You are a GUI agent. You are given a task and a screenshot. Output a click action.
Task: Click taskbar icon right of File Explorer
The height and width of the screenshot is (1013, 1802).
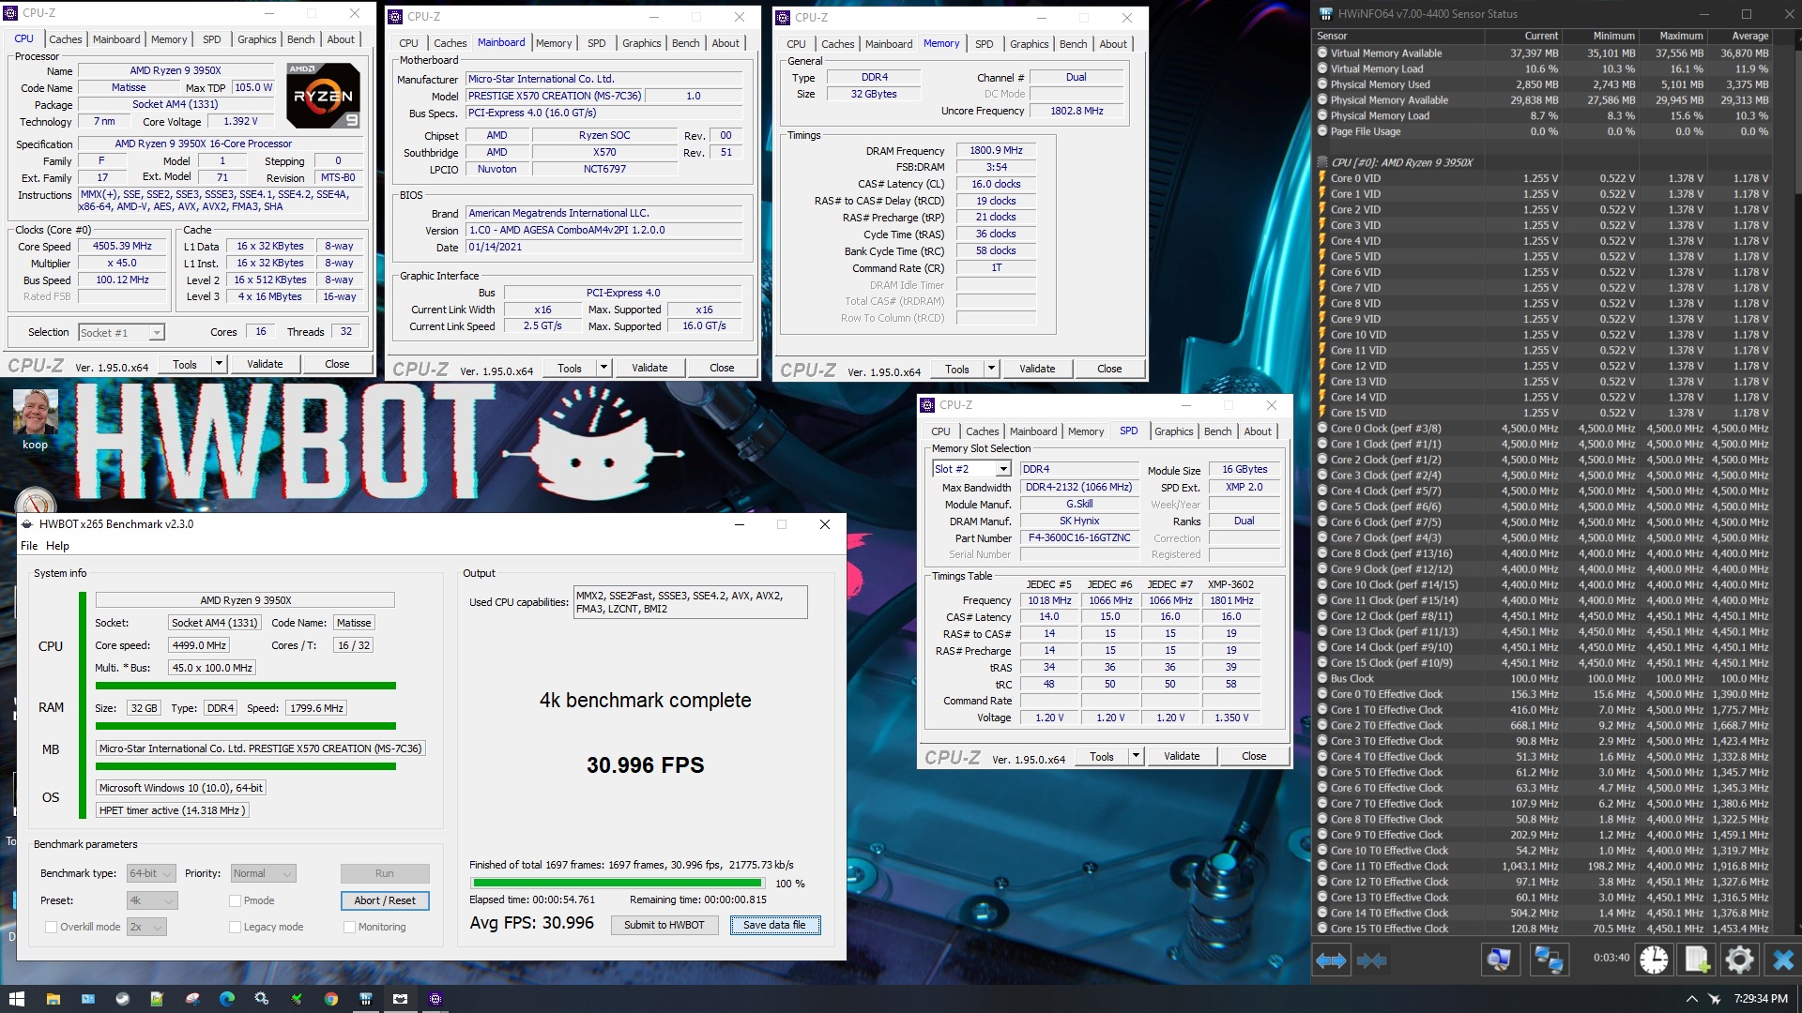[x=88, y=999]
